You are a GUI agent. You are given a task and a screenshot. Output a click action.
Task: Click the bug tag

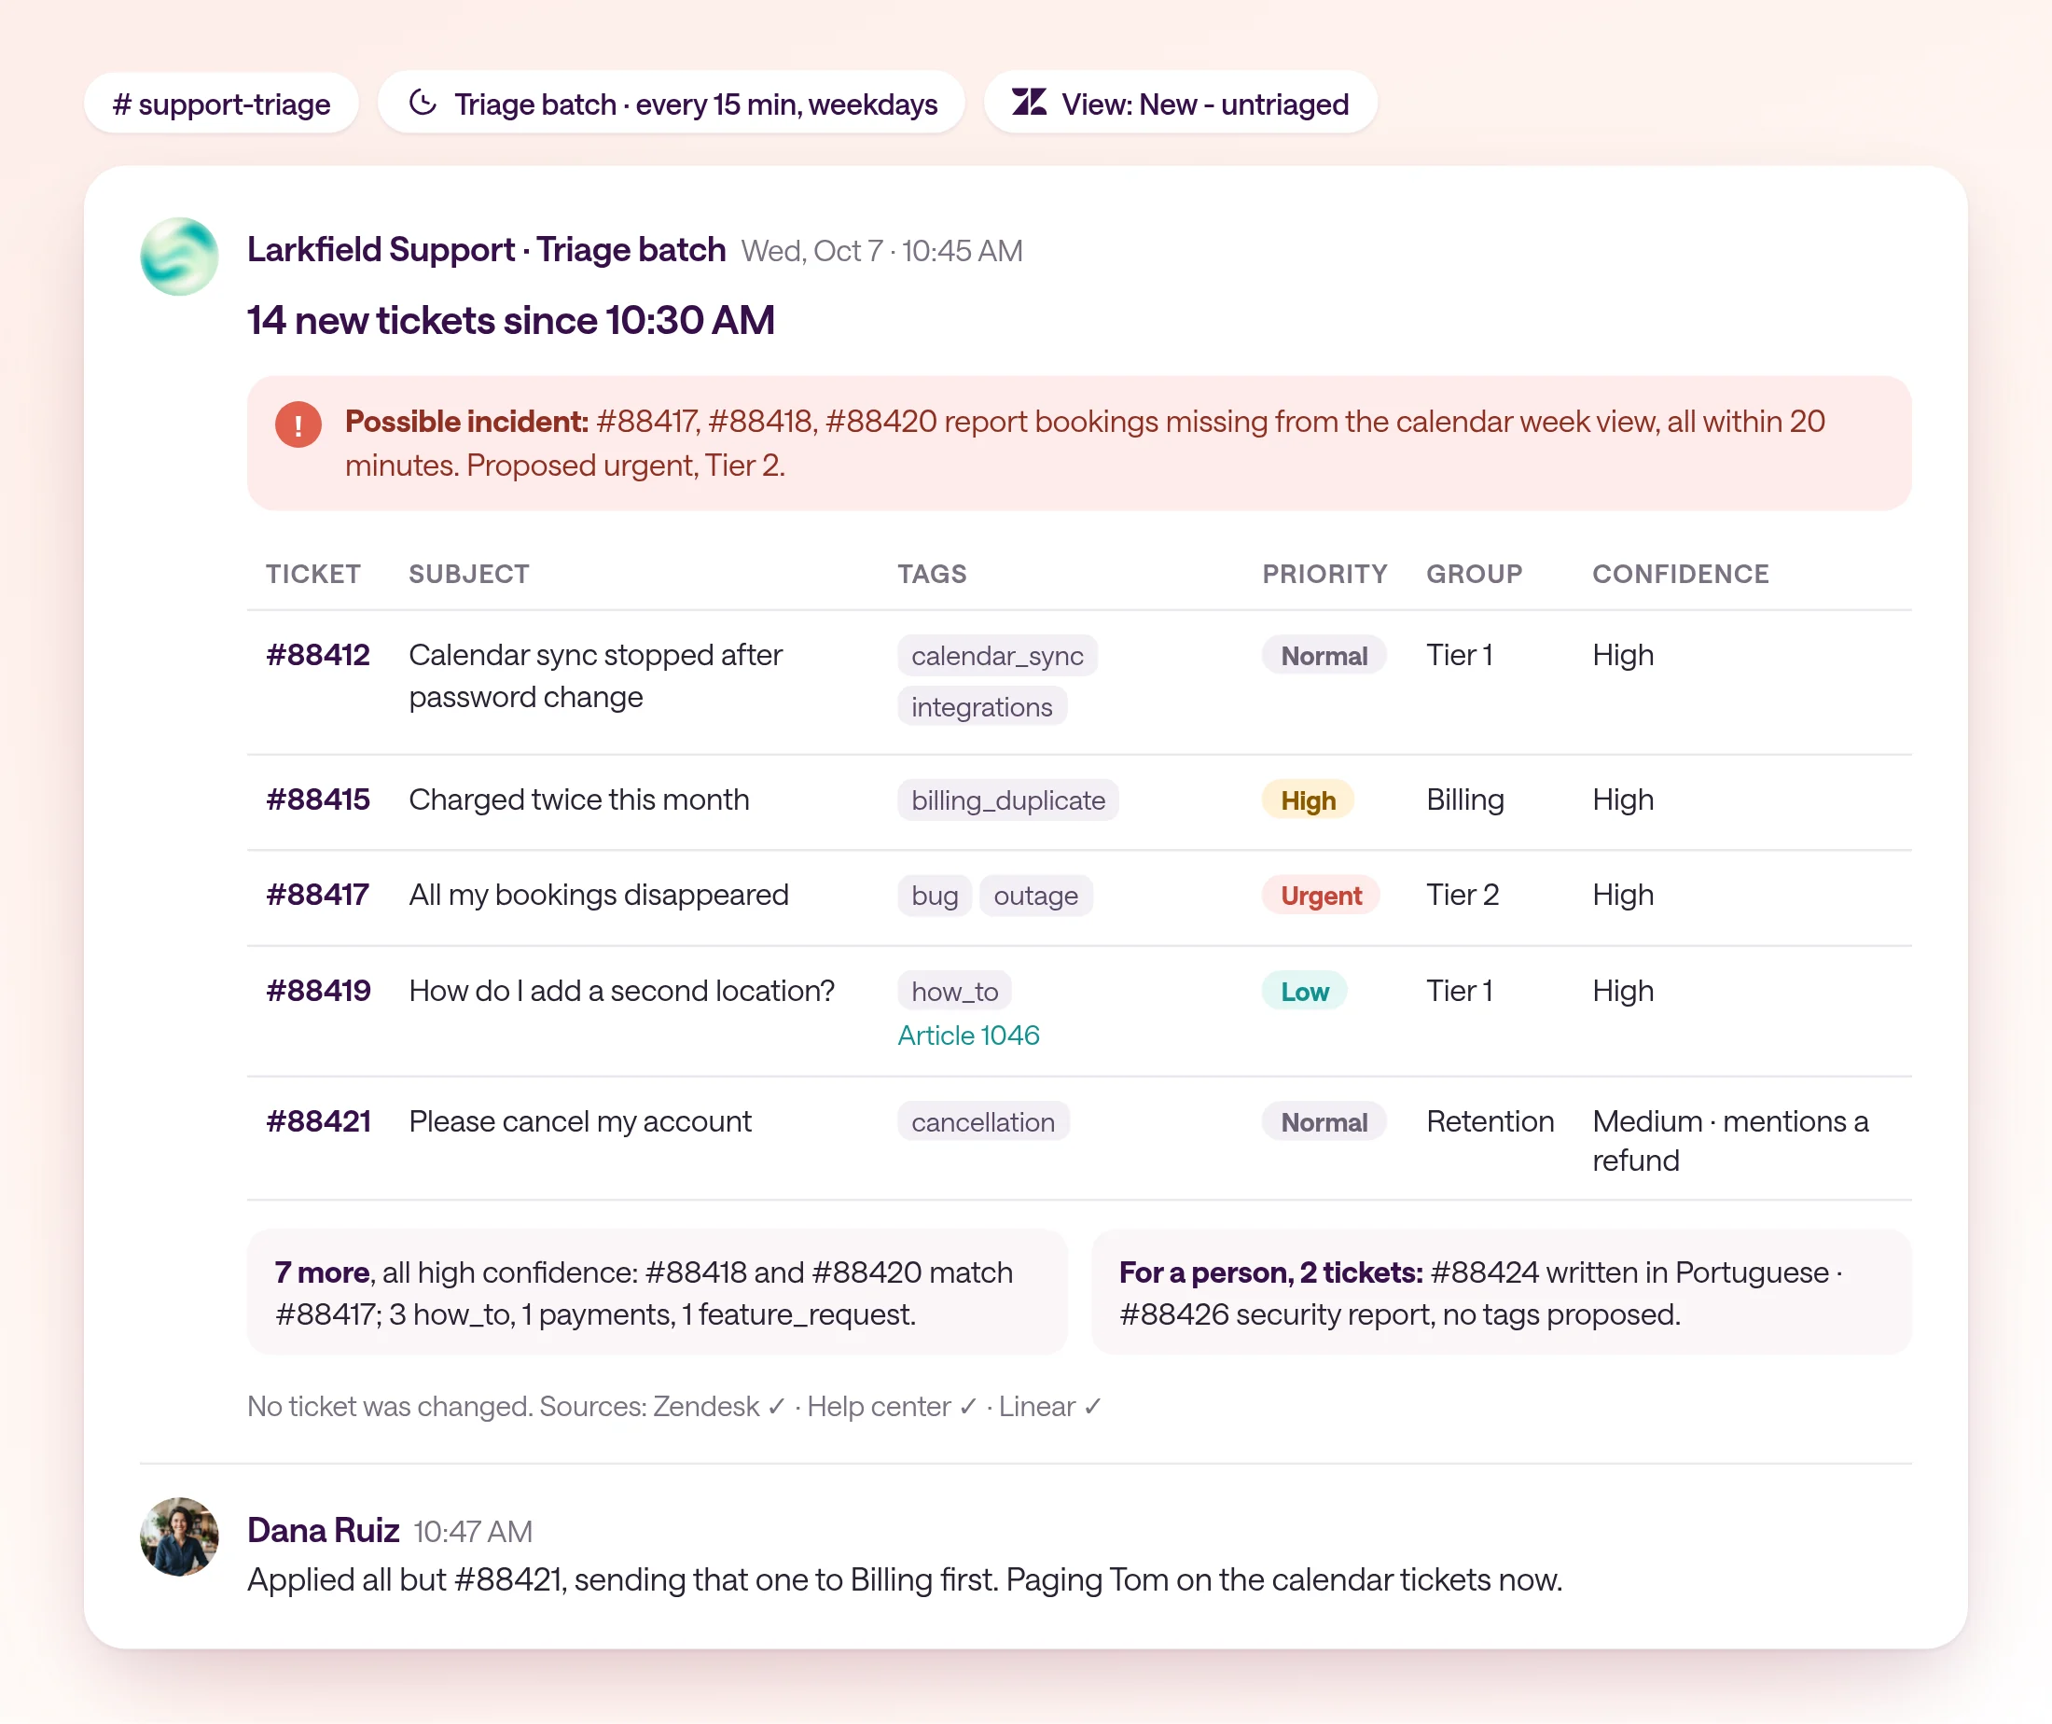(935, 896)
